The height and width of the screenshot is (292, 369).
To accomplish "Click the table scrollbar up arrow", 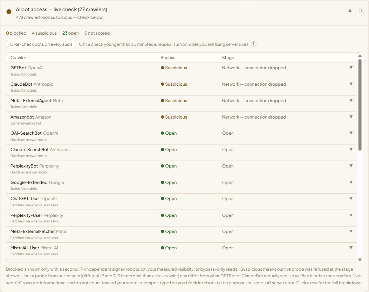I will (360, 56).
